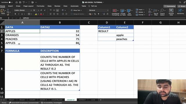186x104 pixels.
Task: Open the Draw ribbon tab
Action: coord(18,6)
